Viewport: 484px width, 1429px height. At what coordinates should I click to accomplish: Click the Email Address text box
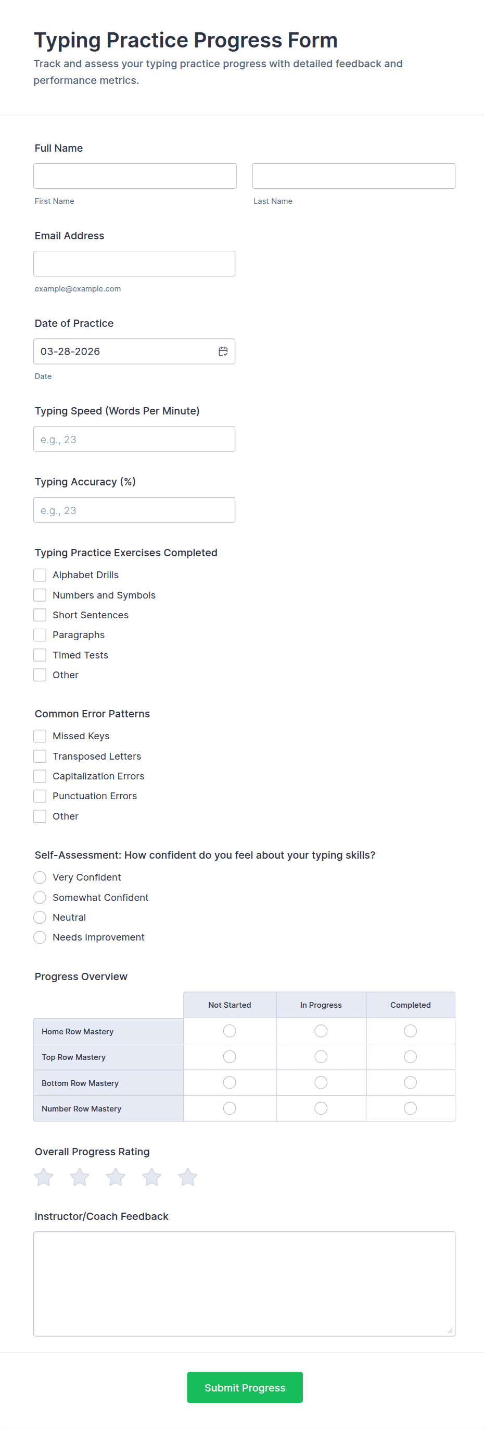pos(134,263)
